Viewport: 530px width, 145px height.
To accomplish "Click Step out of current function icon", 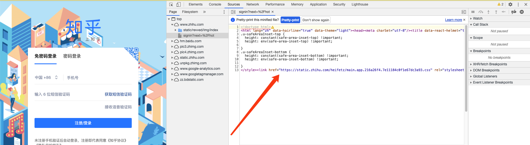I will (496, 12).
